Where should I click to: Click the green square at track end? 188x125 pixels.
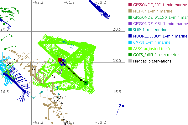click(86, 83)
